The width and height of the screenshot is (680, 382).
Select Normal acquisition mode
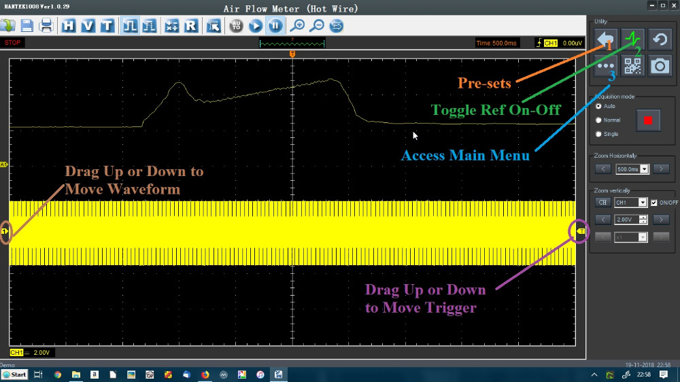(x=598, y=120)
